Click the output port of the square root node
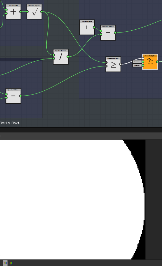This screenshot has height=266, width=162. click(42, 12)
